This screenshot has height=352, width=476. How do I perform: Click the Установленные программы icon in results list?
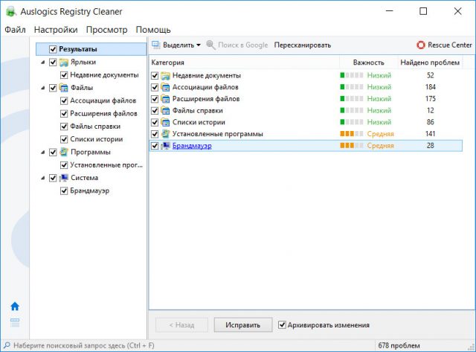pos(166,134)
